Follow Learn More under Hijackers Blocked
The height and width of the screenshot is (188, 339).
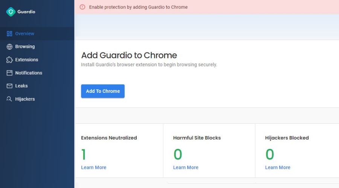(x=278, y=167)
